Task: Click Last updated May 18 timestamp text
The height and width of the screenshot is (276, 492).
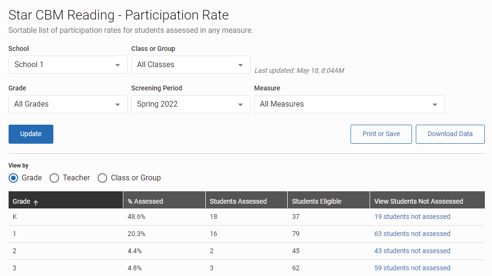Action: [x=299, y=70]
